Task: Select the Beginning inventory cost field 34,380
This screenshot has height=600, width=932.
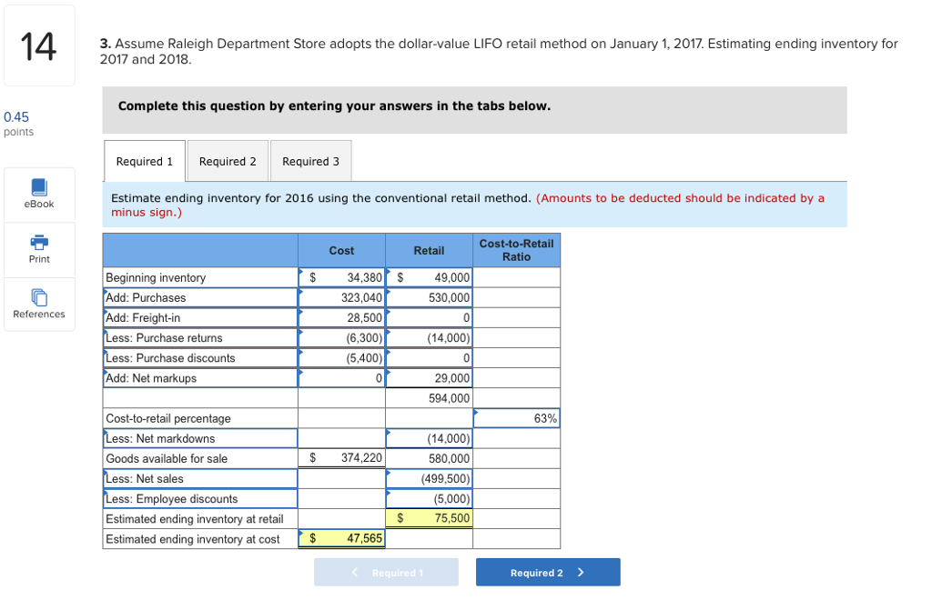Action: click(342, 278)
